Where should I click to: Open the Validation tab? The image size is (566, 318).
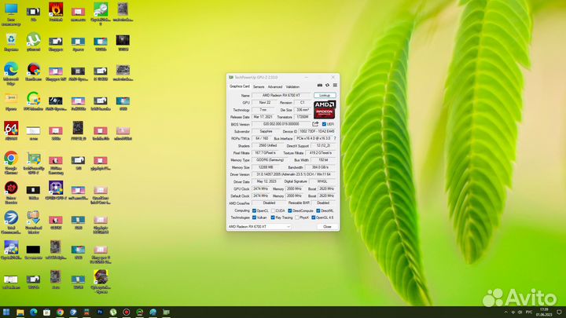click(292, 86)
